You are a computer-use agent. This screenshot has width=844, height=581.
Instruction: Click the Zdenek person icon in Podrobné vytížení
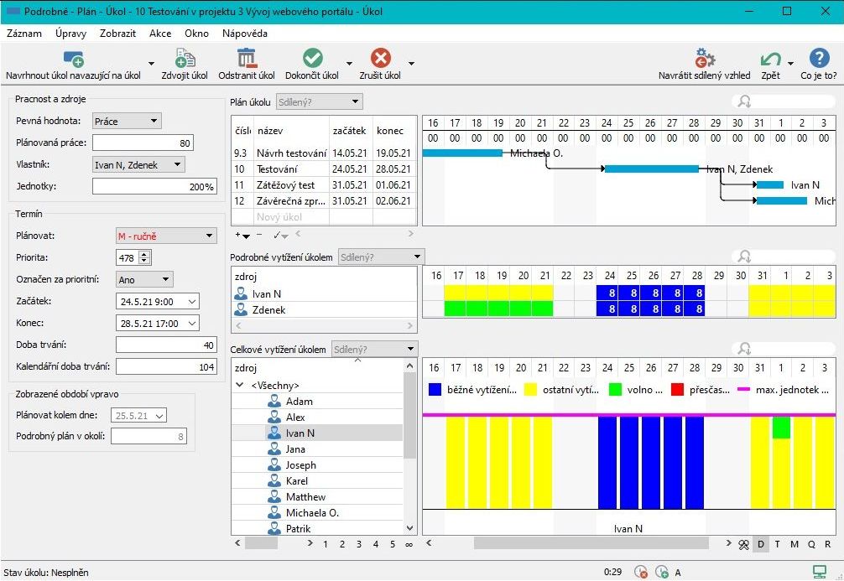pos(241,310)
